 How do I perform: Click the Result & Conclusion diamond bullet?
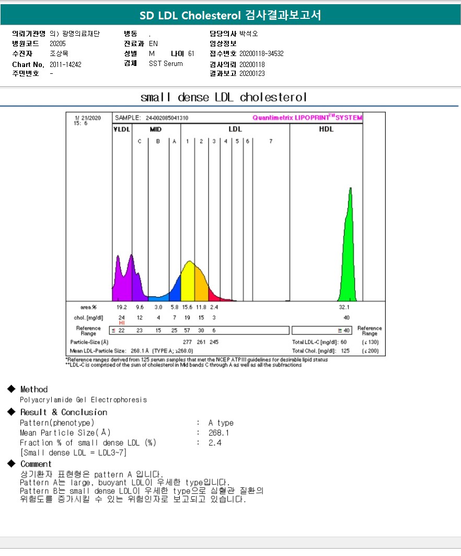coord(11,412)
